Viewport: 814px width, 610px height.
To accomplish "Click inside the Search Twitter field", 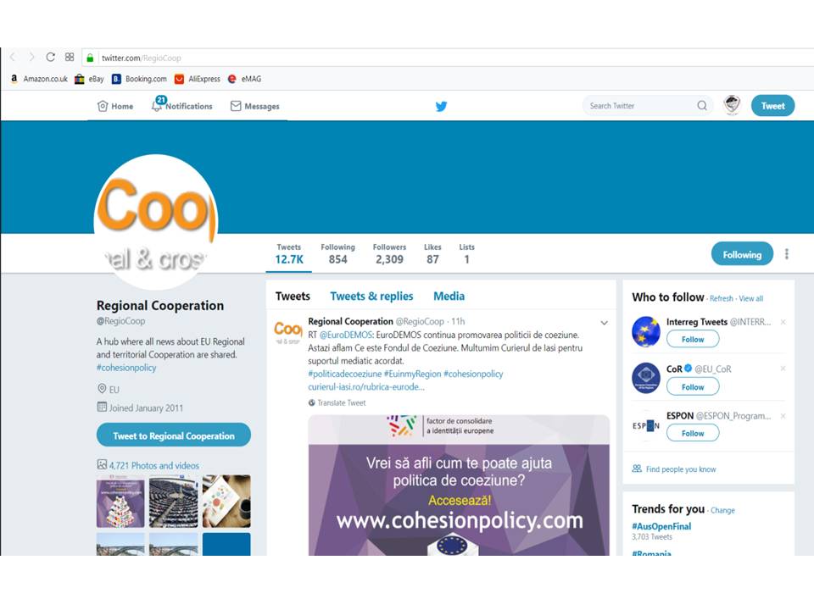I will (641, 106).
